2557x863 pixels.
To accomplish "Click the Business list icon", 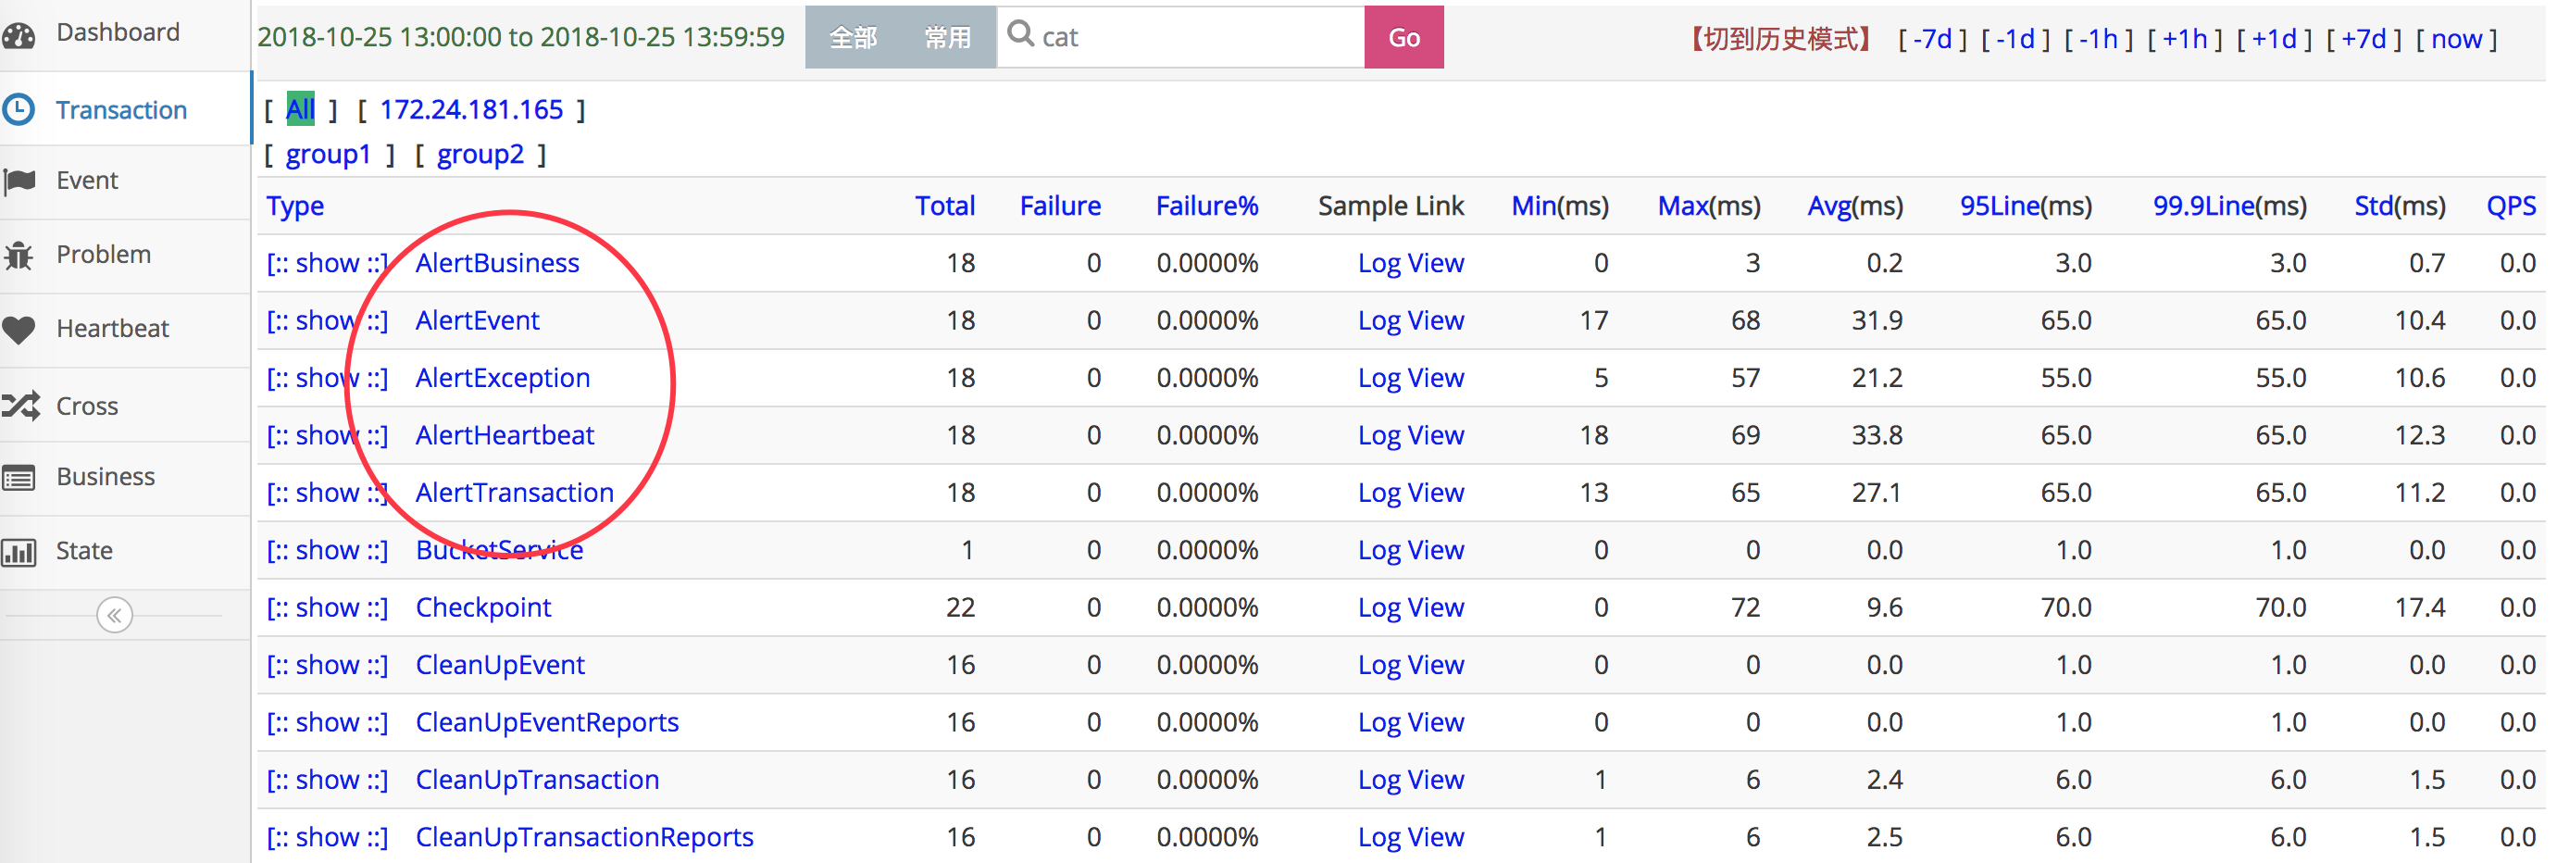I will (x=19, y=478).
